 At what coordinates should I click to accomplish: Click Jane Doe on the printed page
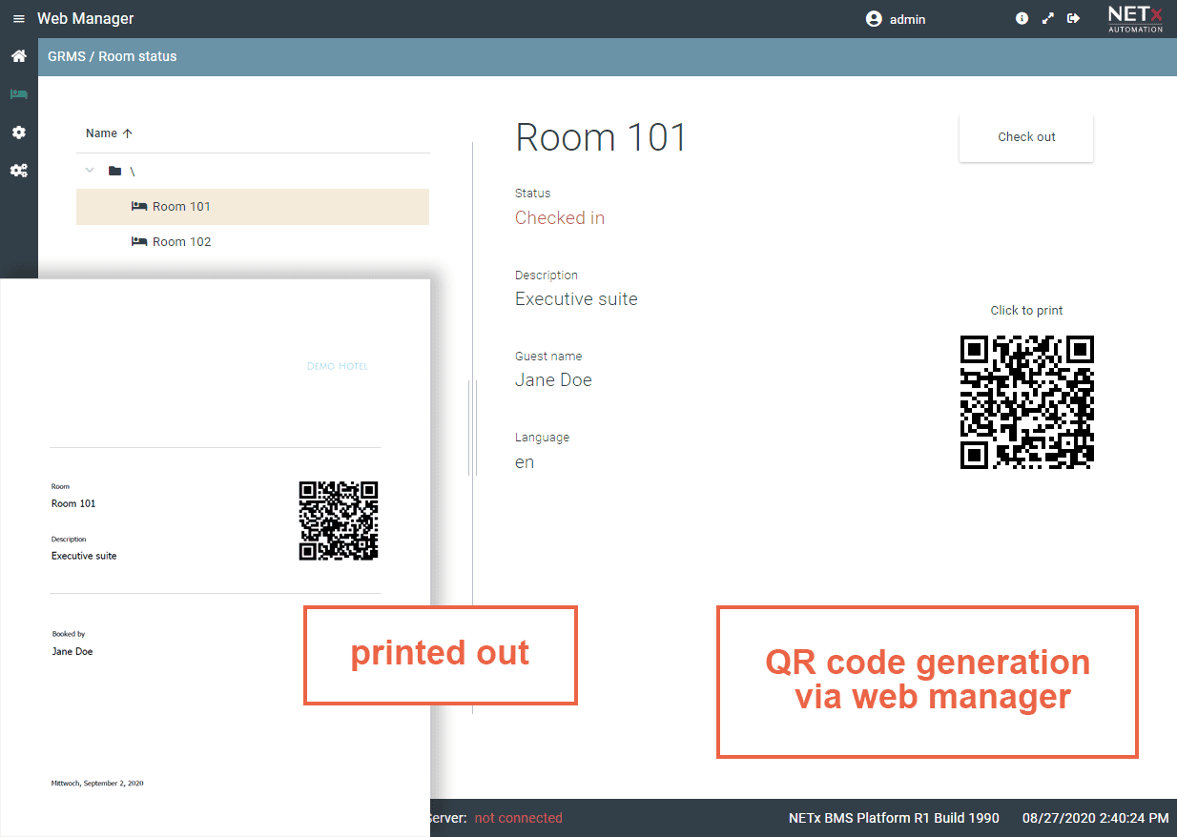pos(72,652)
